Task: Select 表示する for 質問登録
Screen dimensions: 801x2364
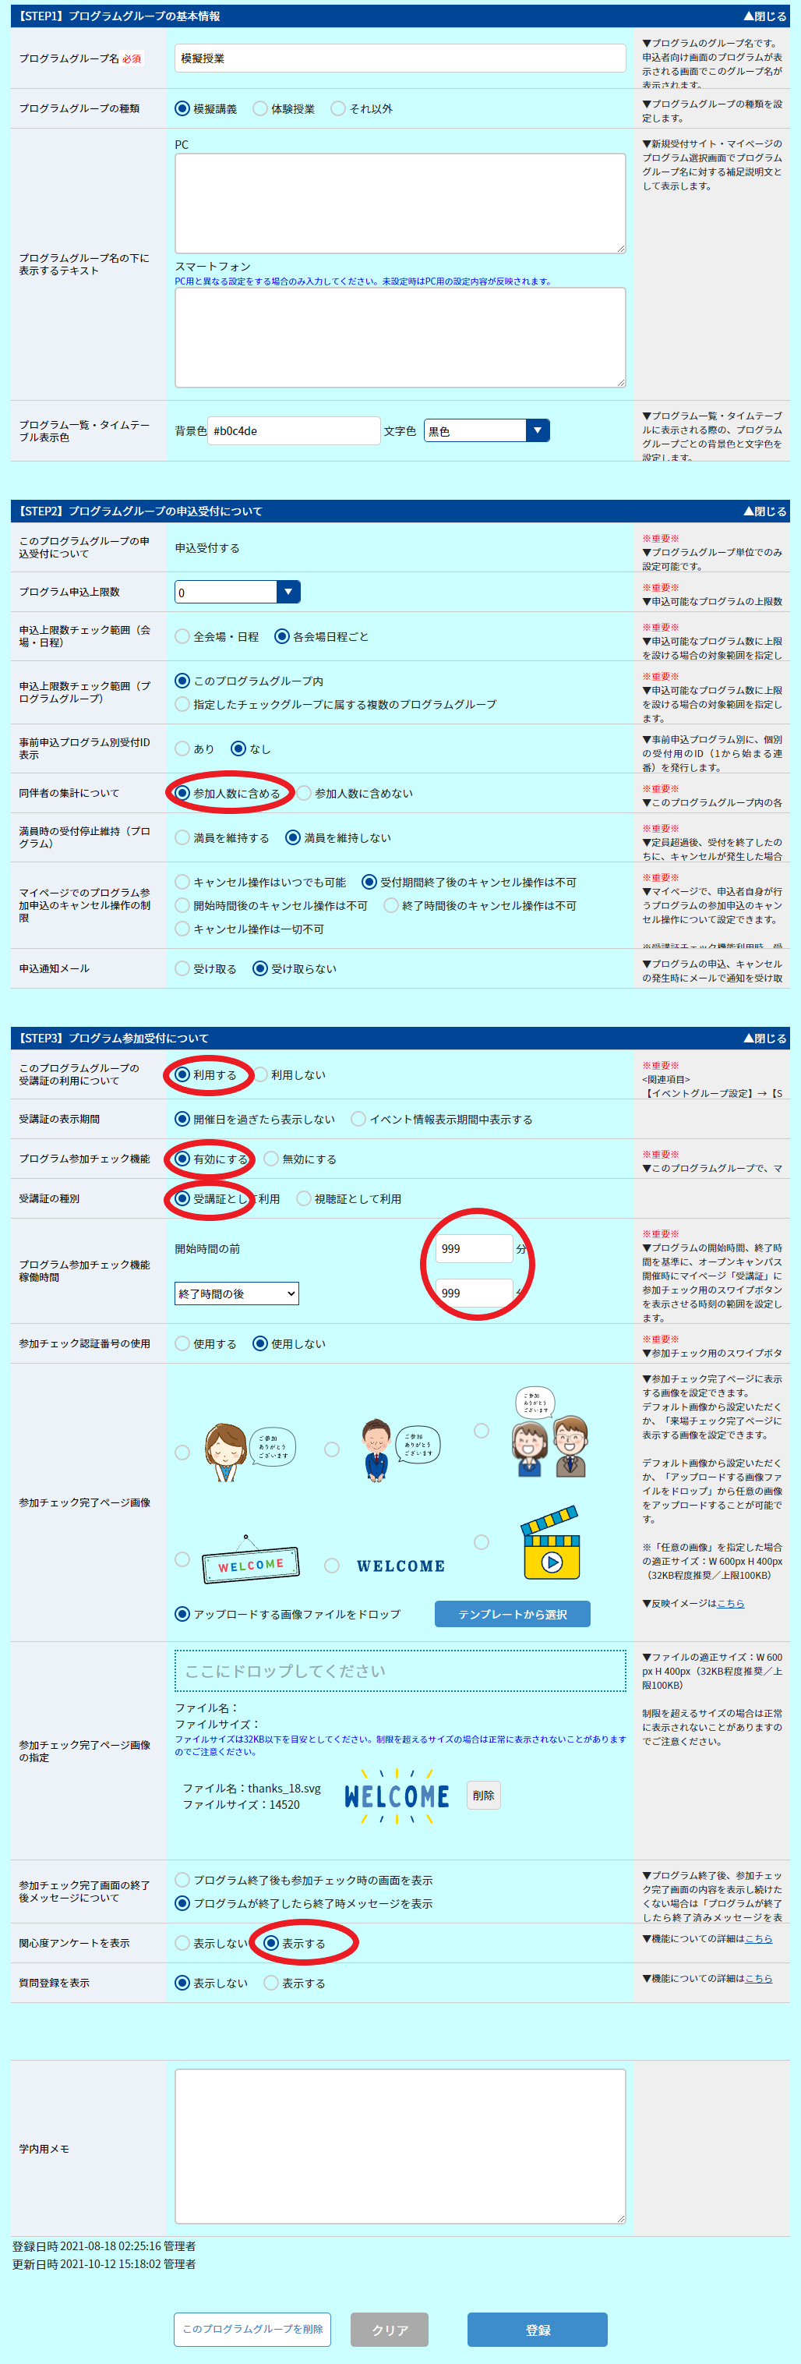Action: pos(272,1982)
